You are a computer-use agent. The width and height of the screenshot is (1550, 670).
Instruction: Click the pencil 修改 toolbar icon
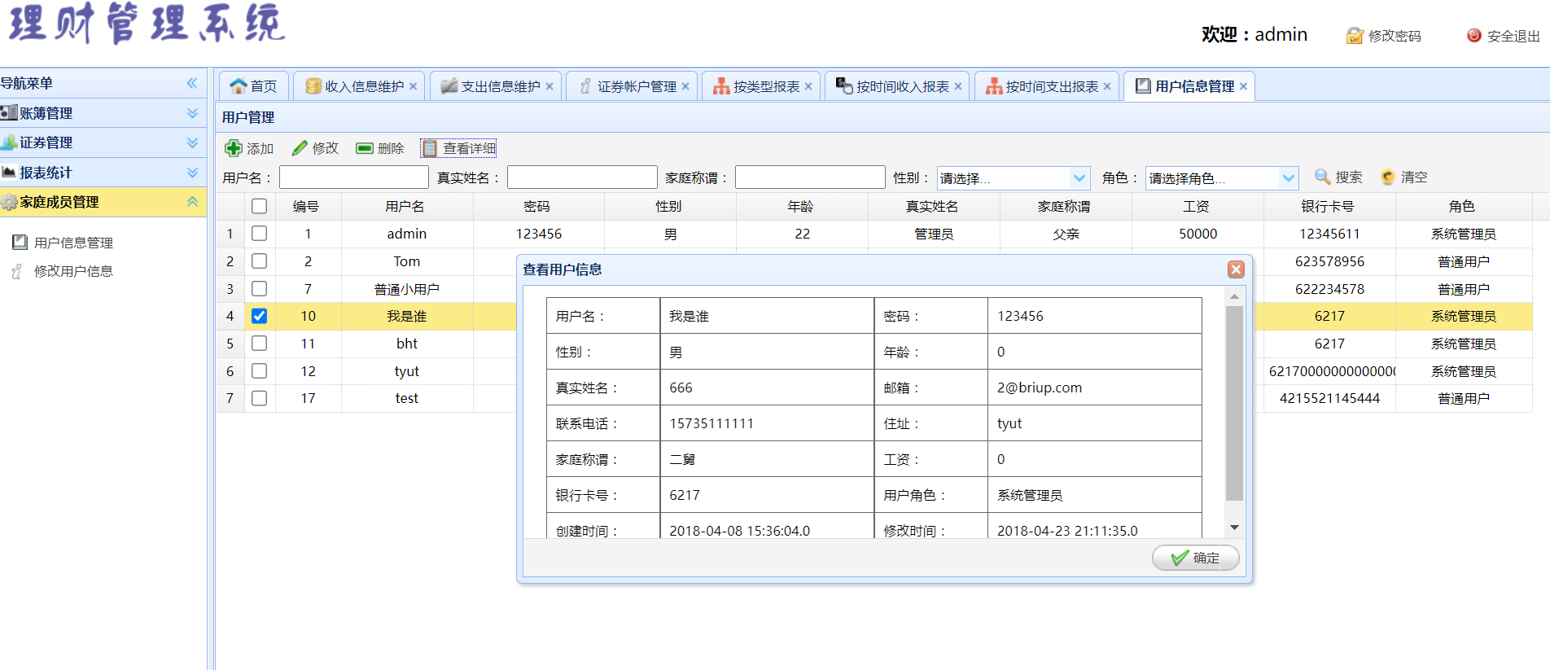[300, 148]
